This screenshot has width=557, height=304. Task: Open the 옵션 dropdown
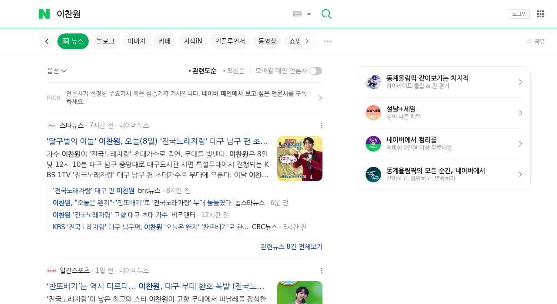[x=56, y=70]
